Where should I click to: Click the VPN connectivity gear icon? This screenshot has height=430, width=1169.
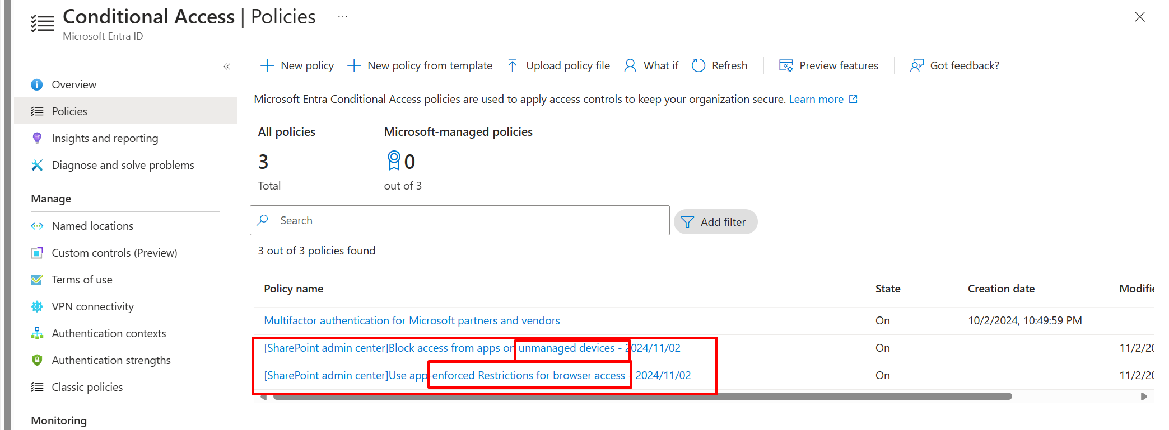(x=37, y=306)
